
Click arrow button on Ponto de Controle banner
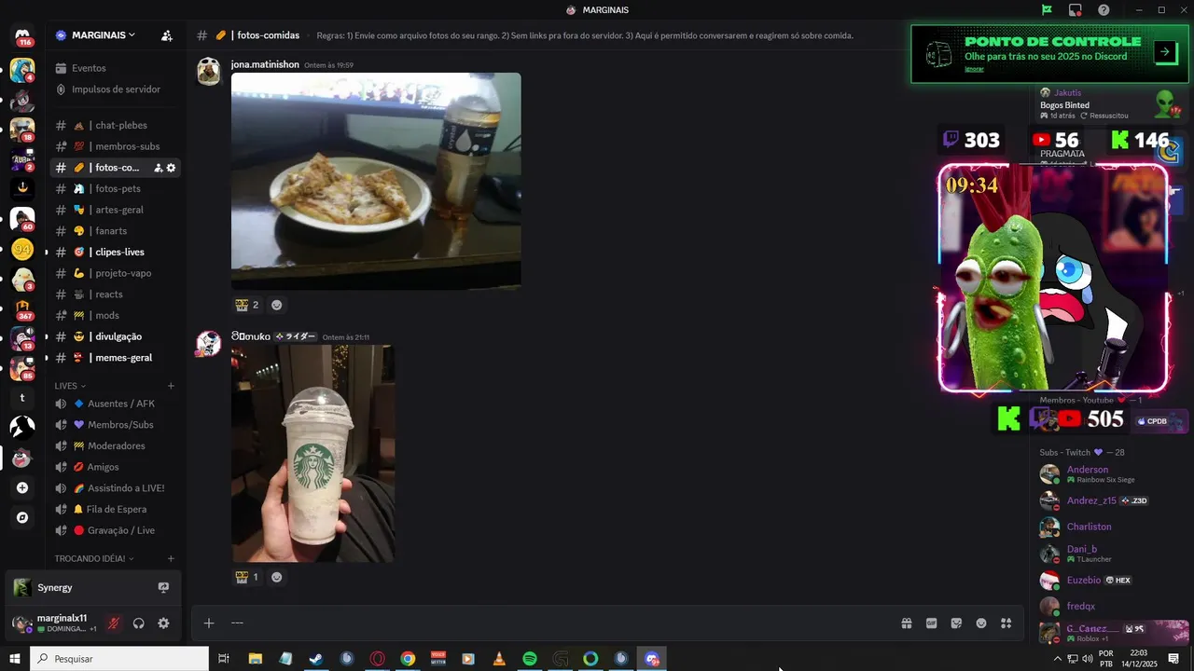pyautogui.click(x=1165, y=52)
